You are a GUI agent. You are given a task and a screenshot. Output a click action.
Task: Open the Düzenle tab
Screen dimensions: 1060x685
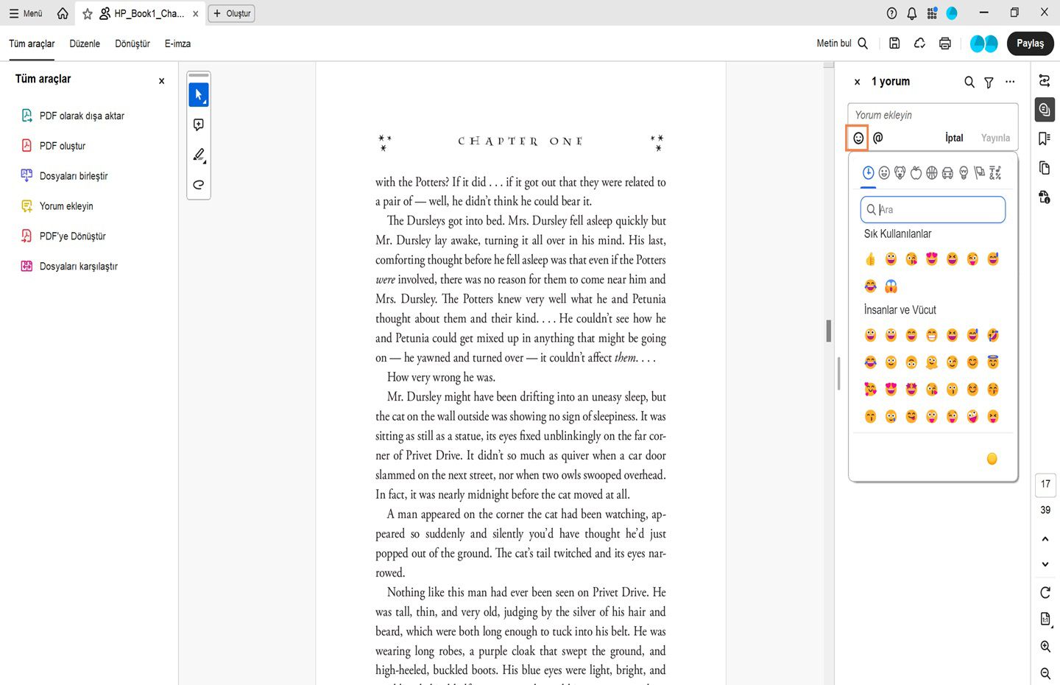pos(85,43)
